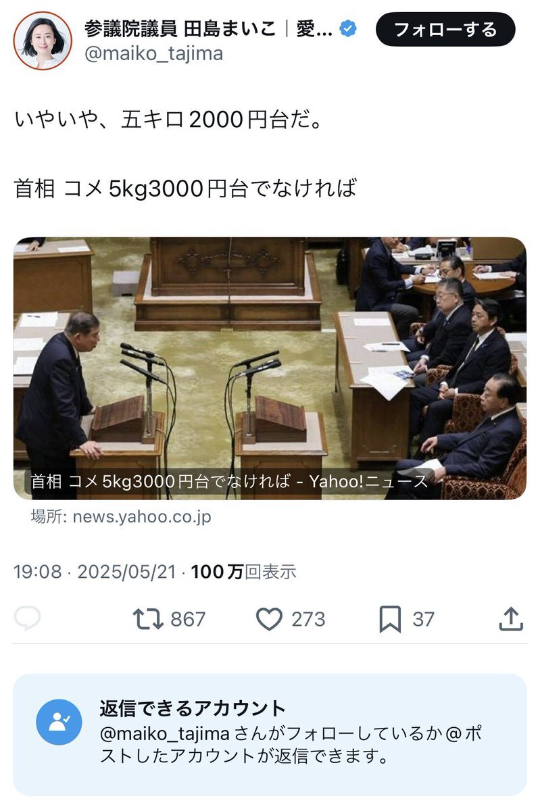Tap the article caption overlay text
This screenshot has width=540, height=811.
227,481
